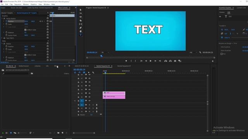Collapse the Motion effect

point(2,44)
